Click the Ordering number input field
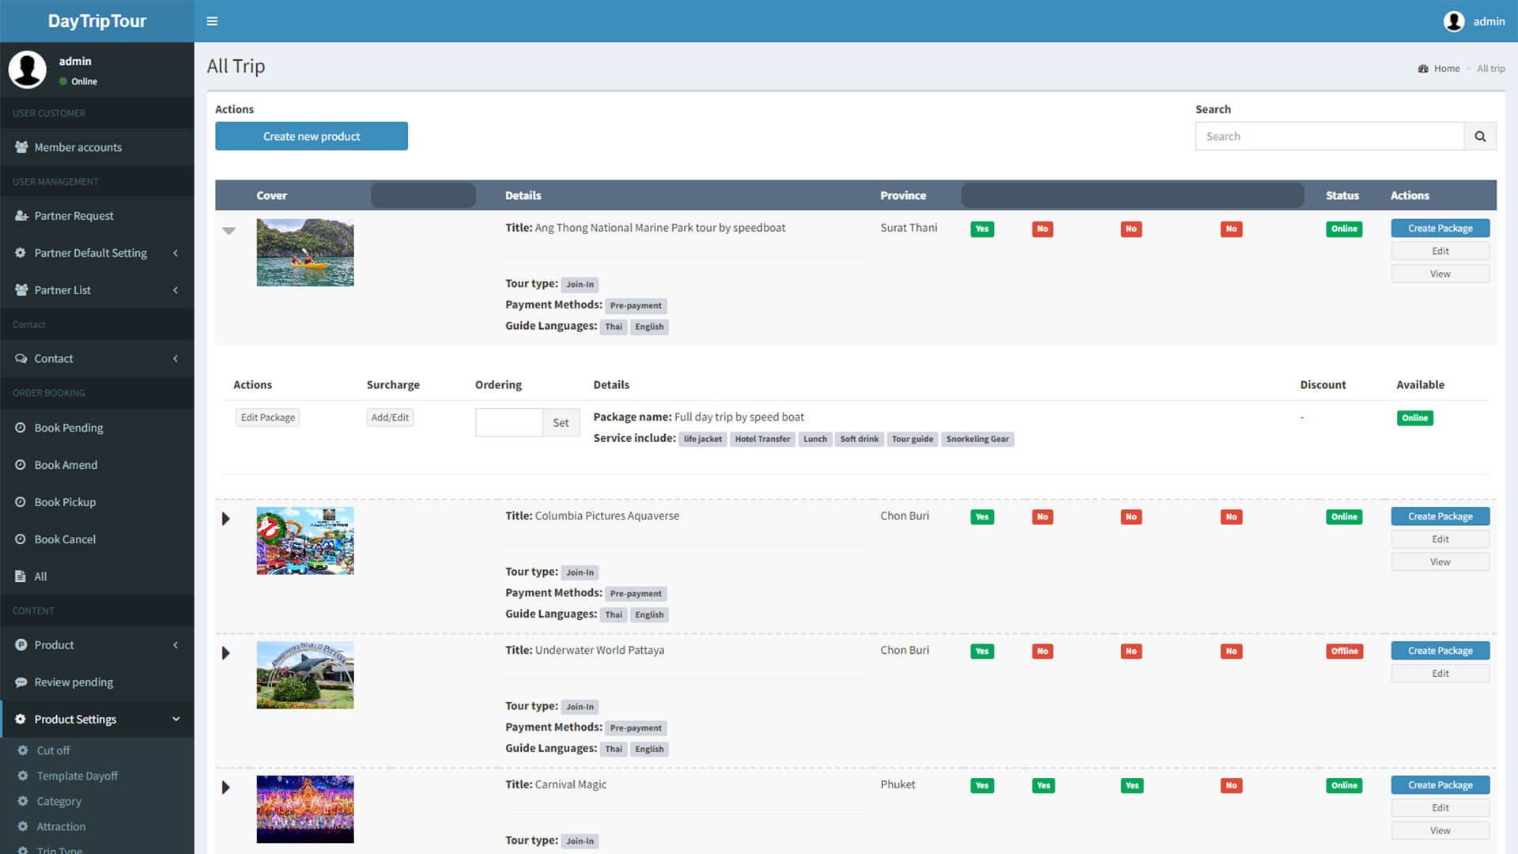1518x854 pixels. pos(508,422)
